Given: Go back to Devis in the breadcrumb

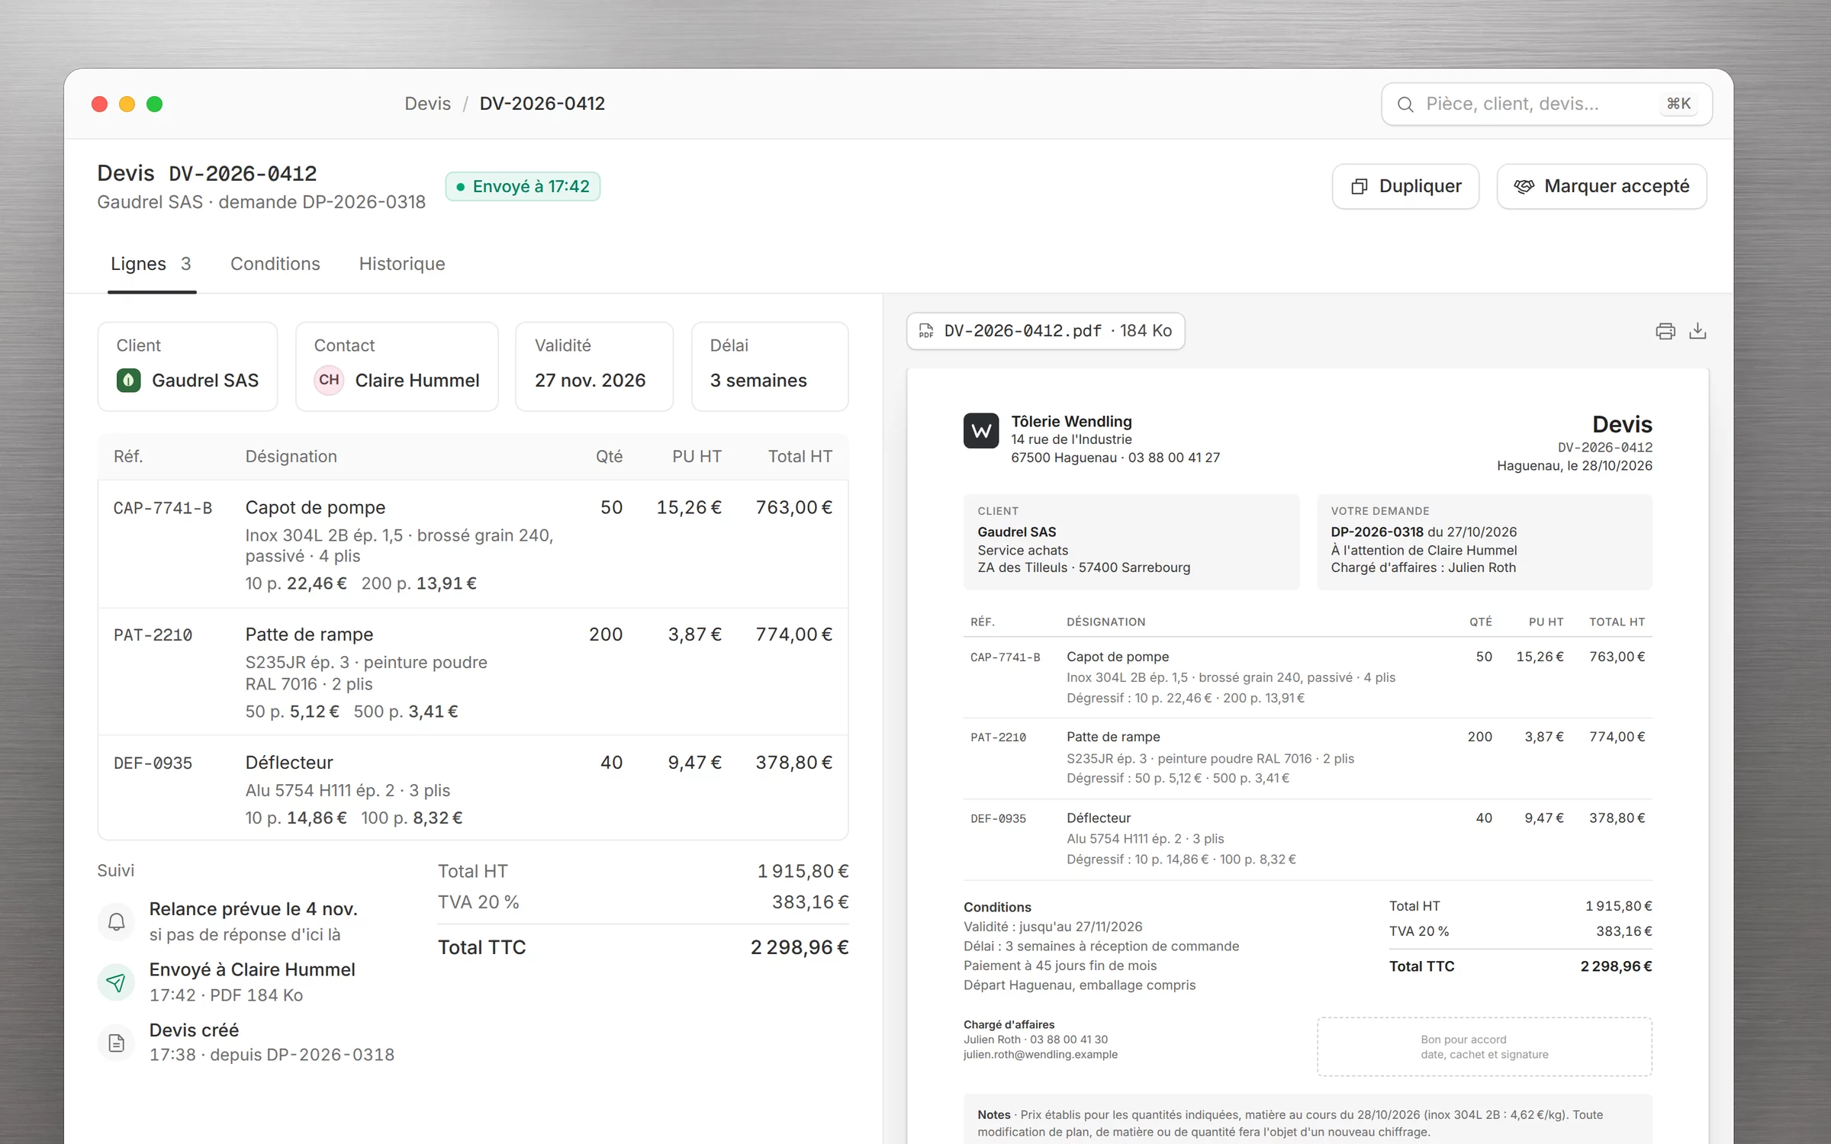Looking at the screenshot, I should 427,104.
